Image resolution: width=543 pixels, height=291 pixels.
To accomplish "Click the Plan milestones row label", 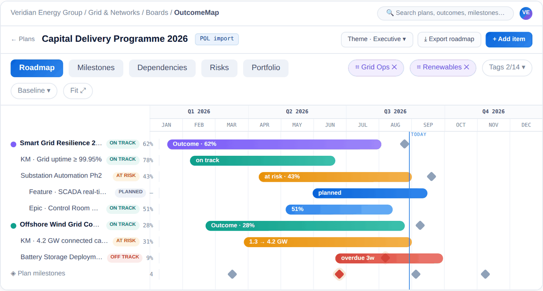I will [38, 274].
